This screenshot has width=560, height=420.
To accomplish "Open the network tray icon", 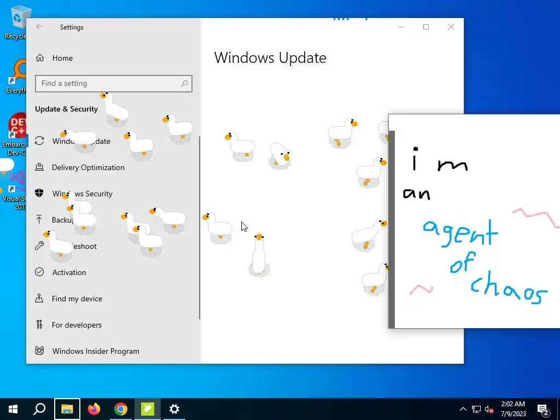I will click(476, 409).
